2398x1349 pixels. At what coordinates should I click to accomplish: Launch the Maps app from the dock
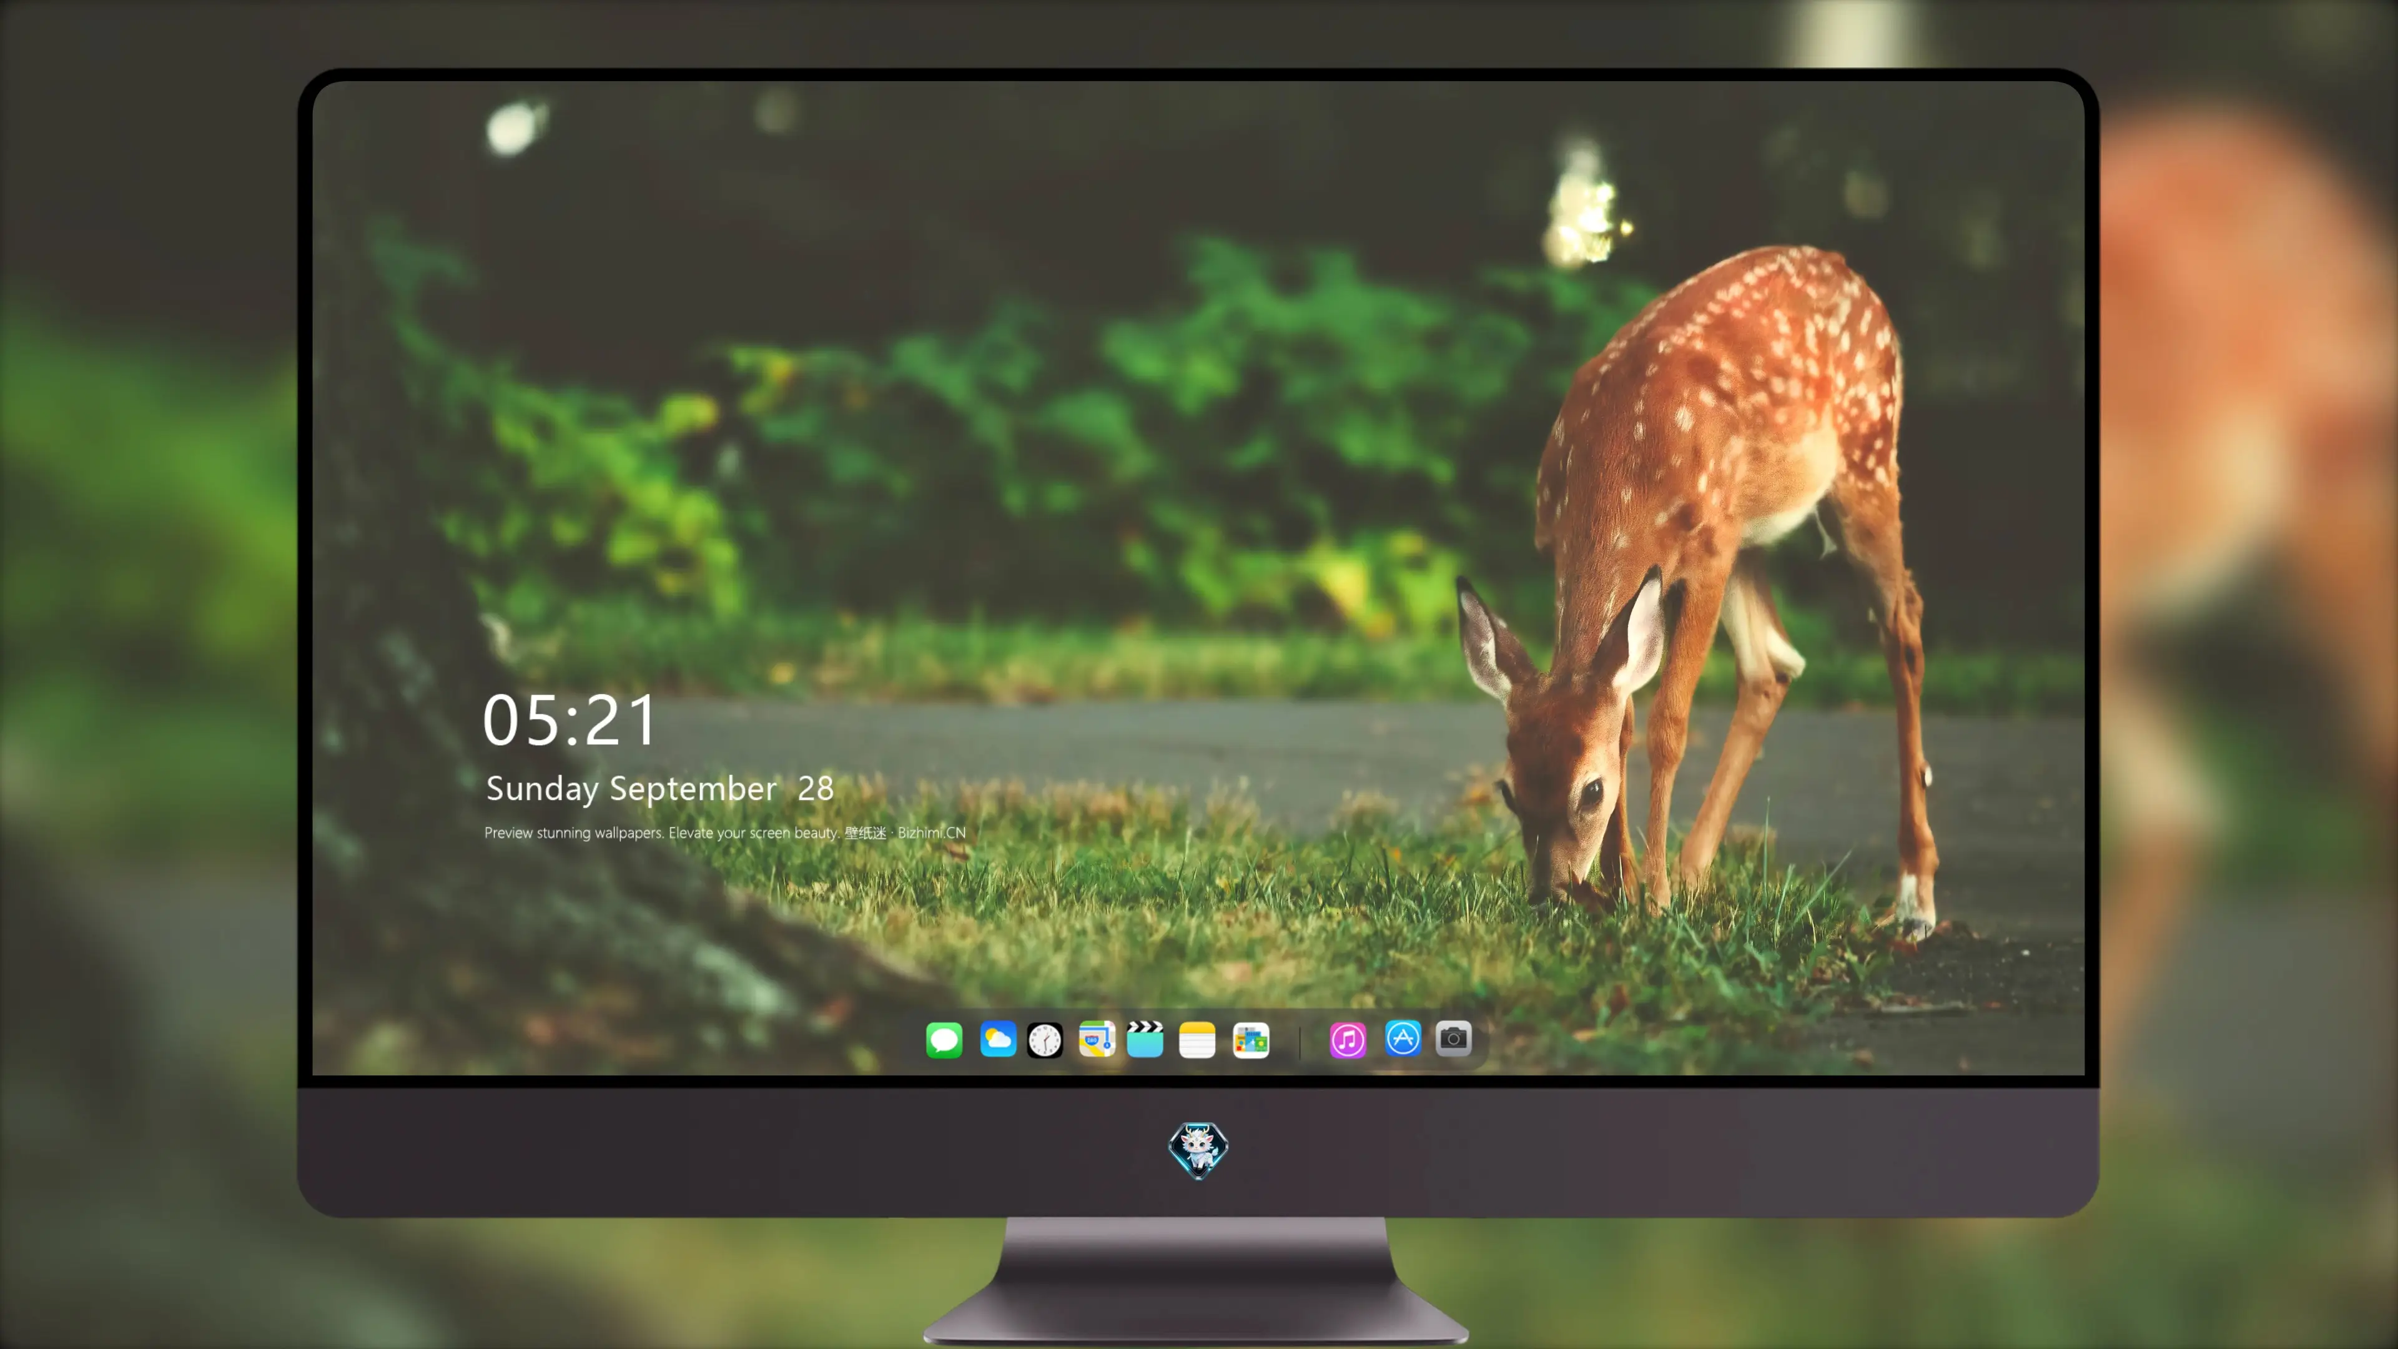[x=1097, y=1040]
